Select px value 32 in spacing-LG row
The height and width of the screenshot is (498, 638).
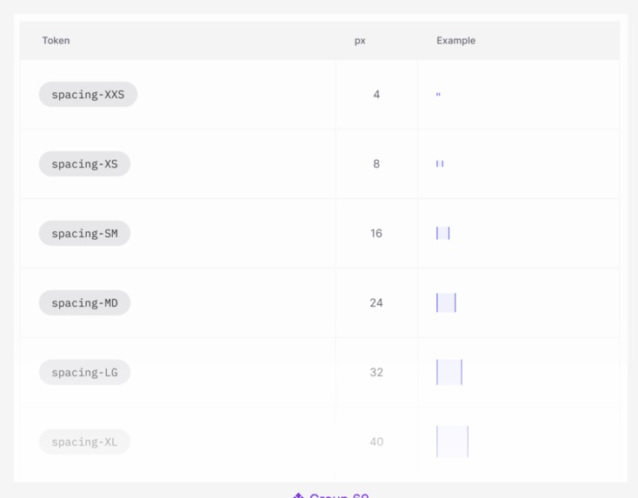376,373
